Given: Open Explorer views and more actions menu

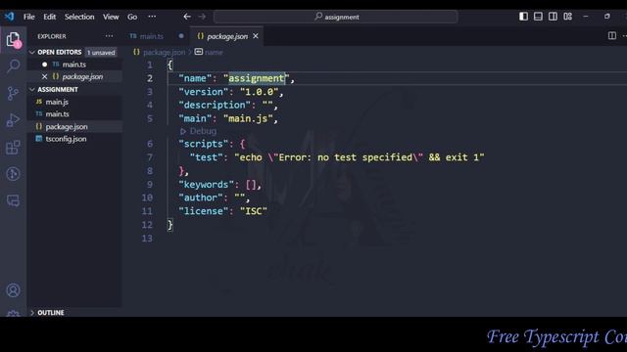Looking at the screenshot, I should point(109,36).
